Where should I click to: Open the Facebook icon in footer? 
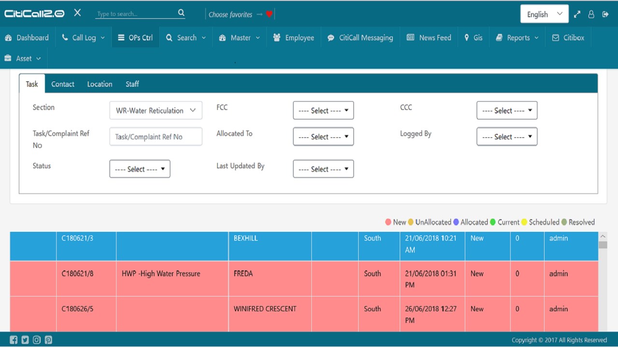(x=14, y=340)
